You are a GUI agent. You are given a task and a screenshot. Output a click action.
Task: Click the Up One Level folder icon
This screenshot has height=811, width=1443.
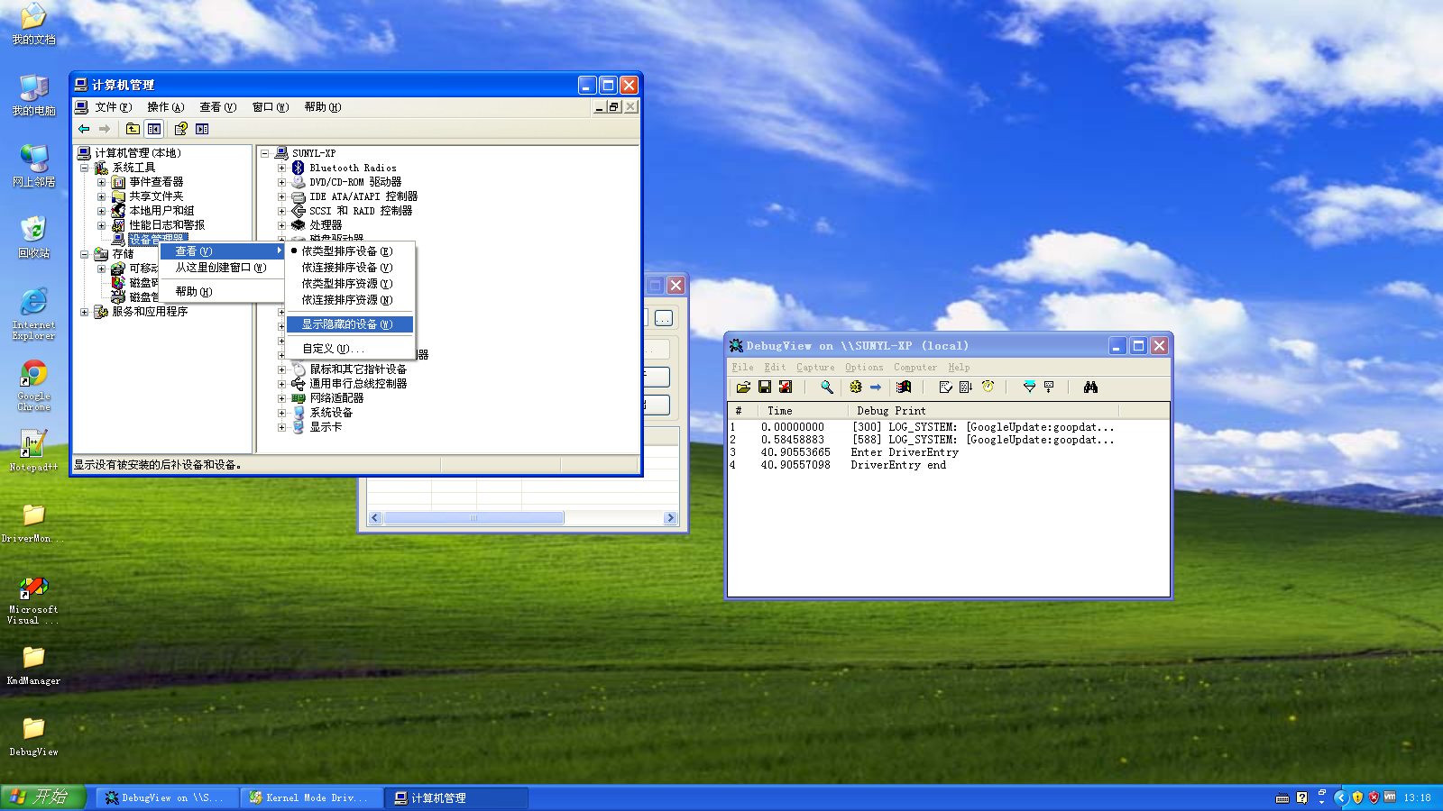pos(133,129)
